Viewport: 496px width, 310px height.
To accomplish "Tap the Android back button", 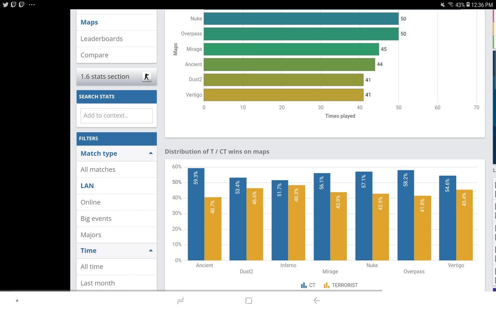I will pyautogui.click(x=316, y=300).
